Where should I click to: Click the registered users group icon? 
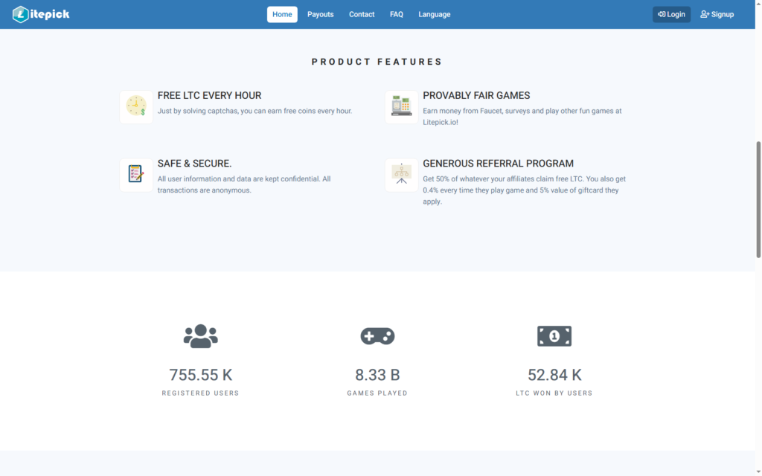point(201,336)
